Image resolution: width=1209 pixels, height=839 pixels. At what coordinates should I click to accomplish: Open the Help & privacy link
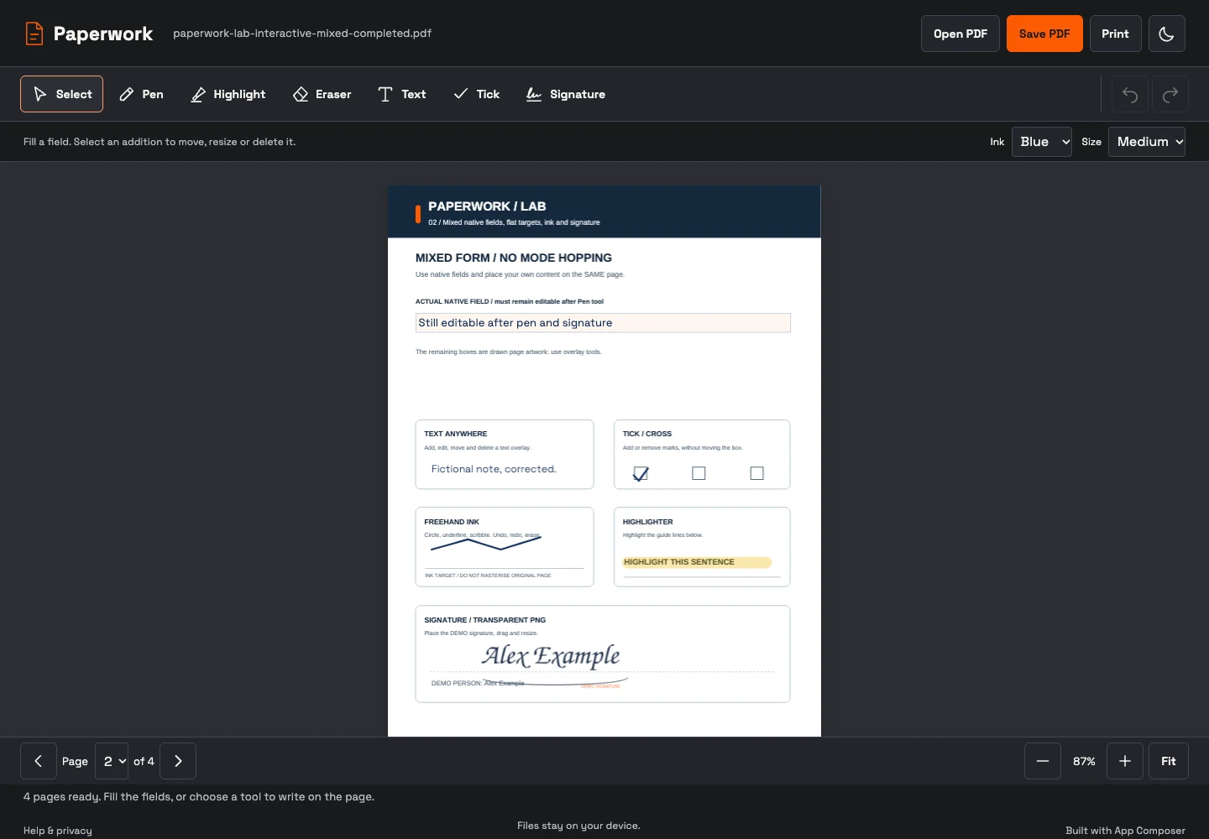point(58,831)
